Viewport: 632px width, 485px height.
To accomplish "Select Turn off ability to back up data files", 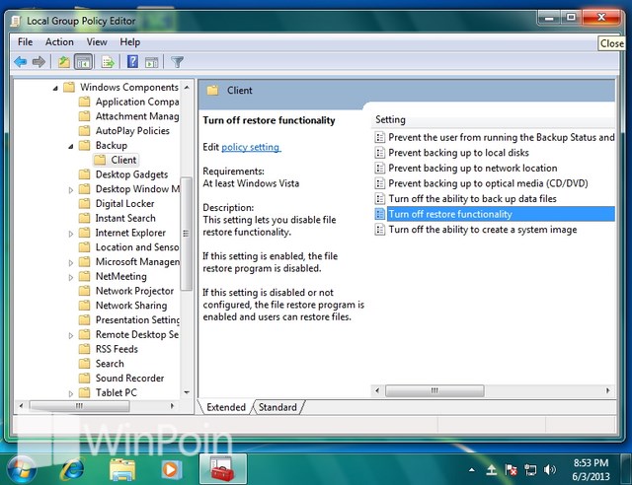I will pyautogui.click(x=472, y=198).
